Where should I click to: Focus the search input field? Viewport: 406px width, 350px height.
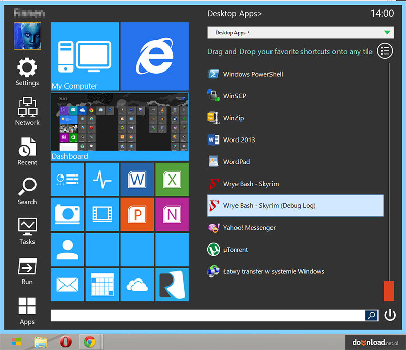click(x=208, y=316)
